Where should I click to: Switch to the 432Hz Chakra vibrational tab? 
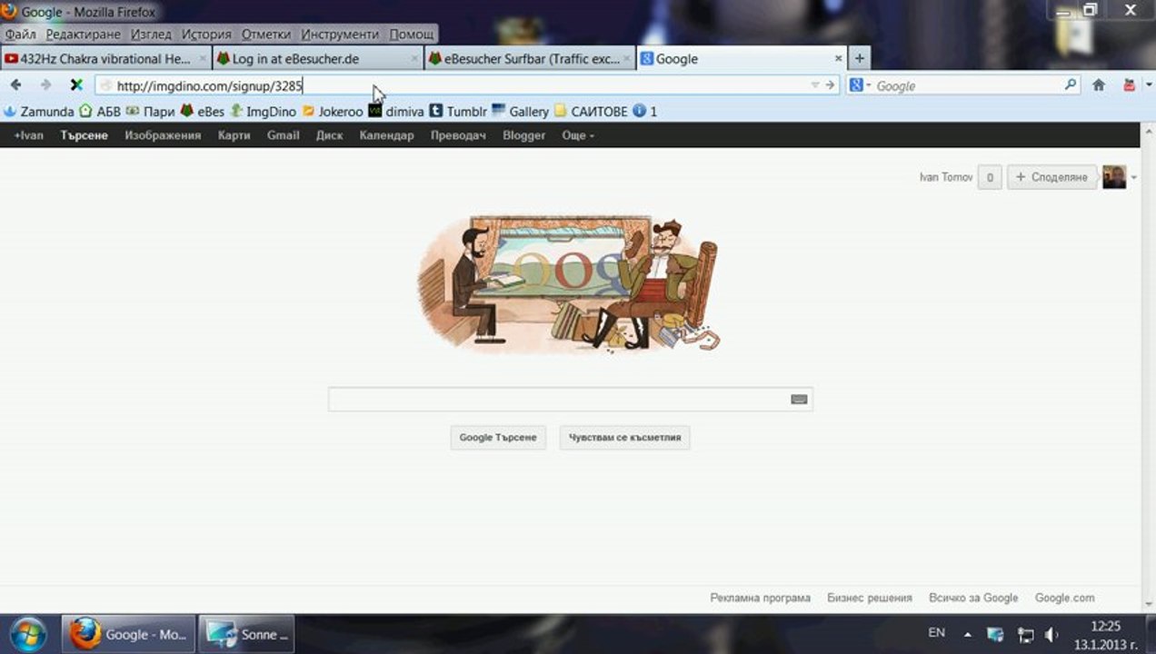(x=105, y=58)
